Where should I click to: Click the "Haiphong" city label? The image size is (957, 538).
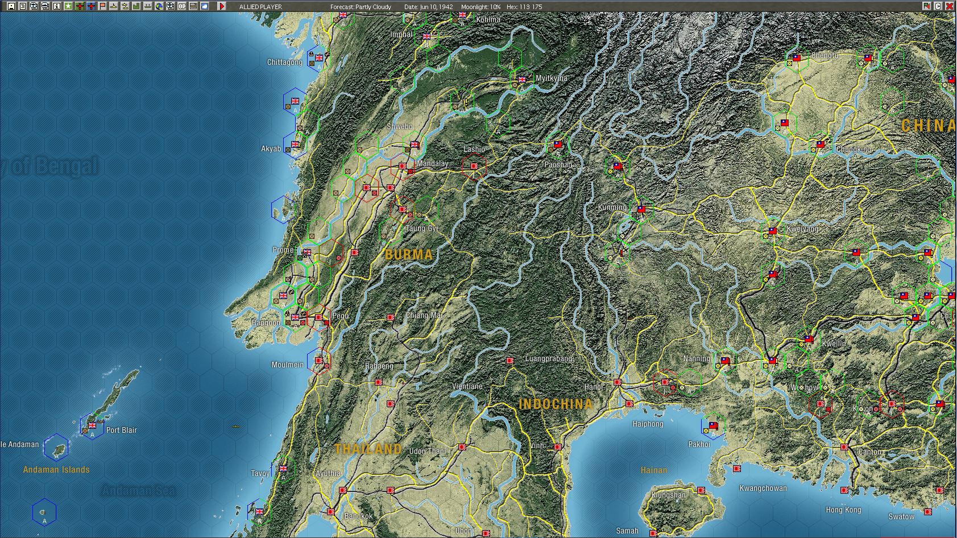pyautogui.click(x=648, y=424)
